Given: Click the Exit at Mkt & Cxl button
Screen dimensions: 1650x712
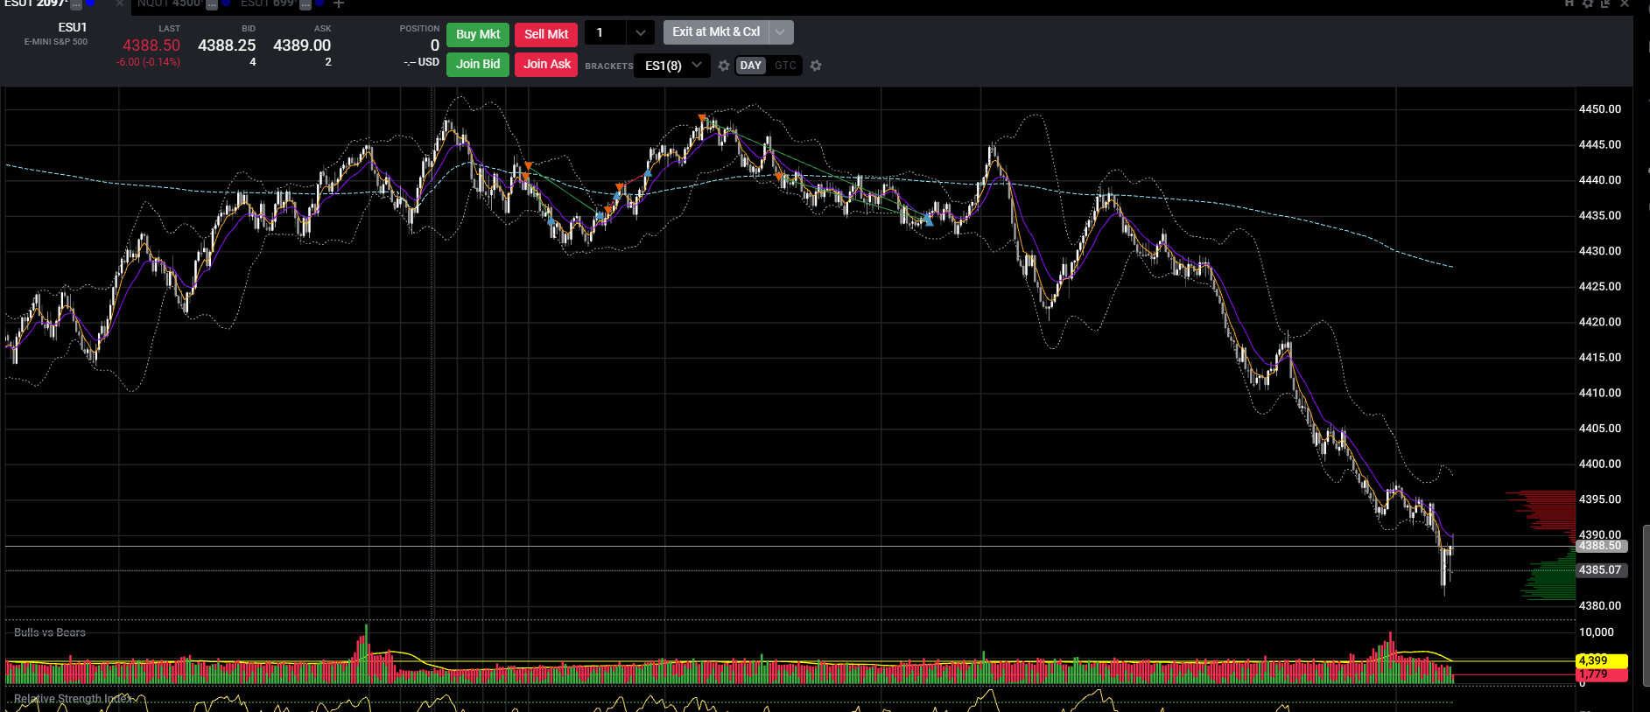Looking at the screenshot, I should coord(716,32).
